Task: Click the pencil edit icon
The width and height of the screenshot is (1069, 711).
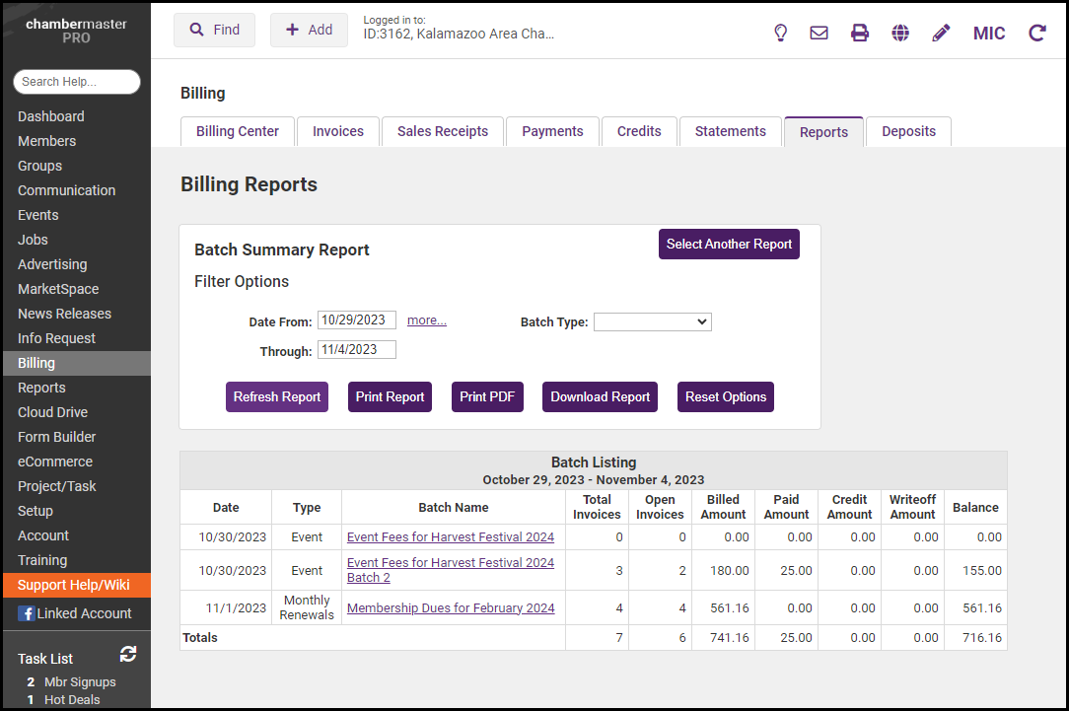Action: pyautogui.click(x=941, y=33)
